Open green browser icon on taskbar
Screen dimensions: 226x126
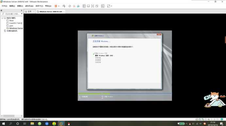tap(40, 124)
